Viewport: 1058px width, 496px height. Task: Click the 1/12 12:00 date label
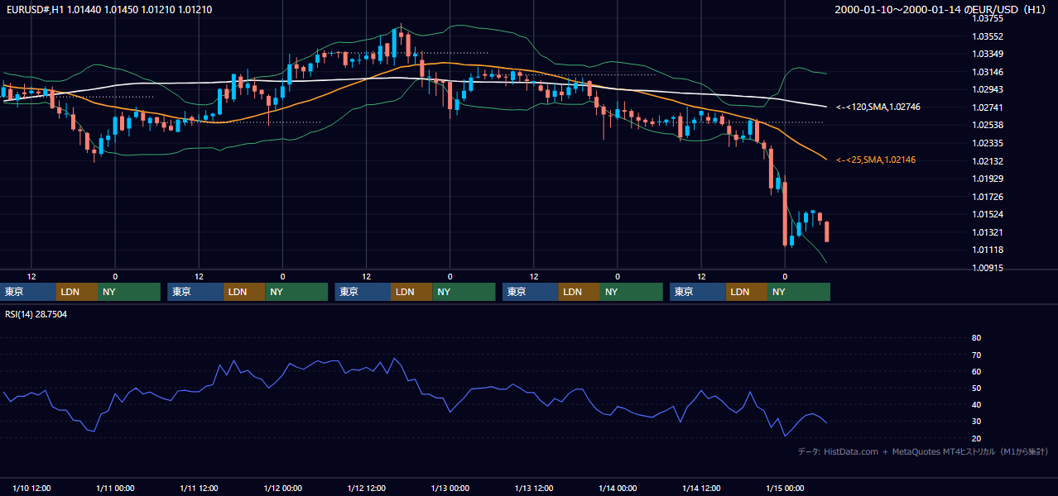tap(366, 489)
